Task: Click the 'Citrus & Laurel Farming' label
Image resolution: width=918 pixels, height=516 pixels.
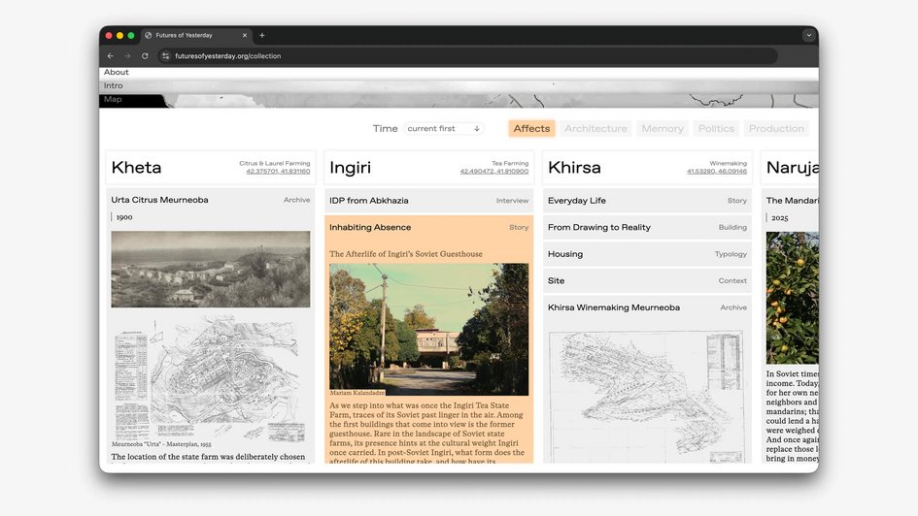Action: pos(275,164)
